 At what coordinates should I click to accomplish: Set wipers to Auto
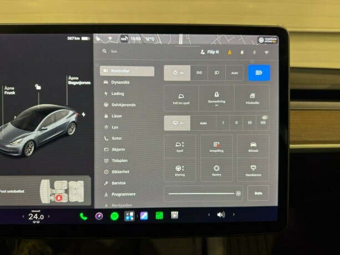[x=203, y=123]
